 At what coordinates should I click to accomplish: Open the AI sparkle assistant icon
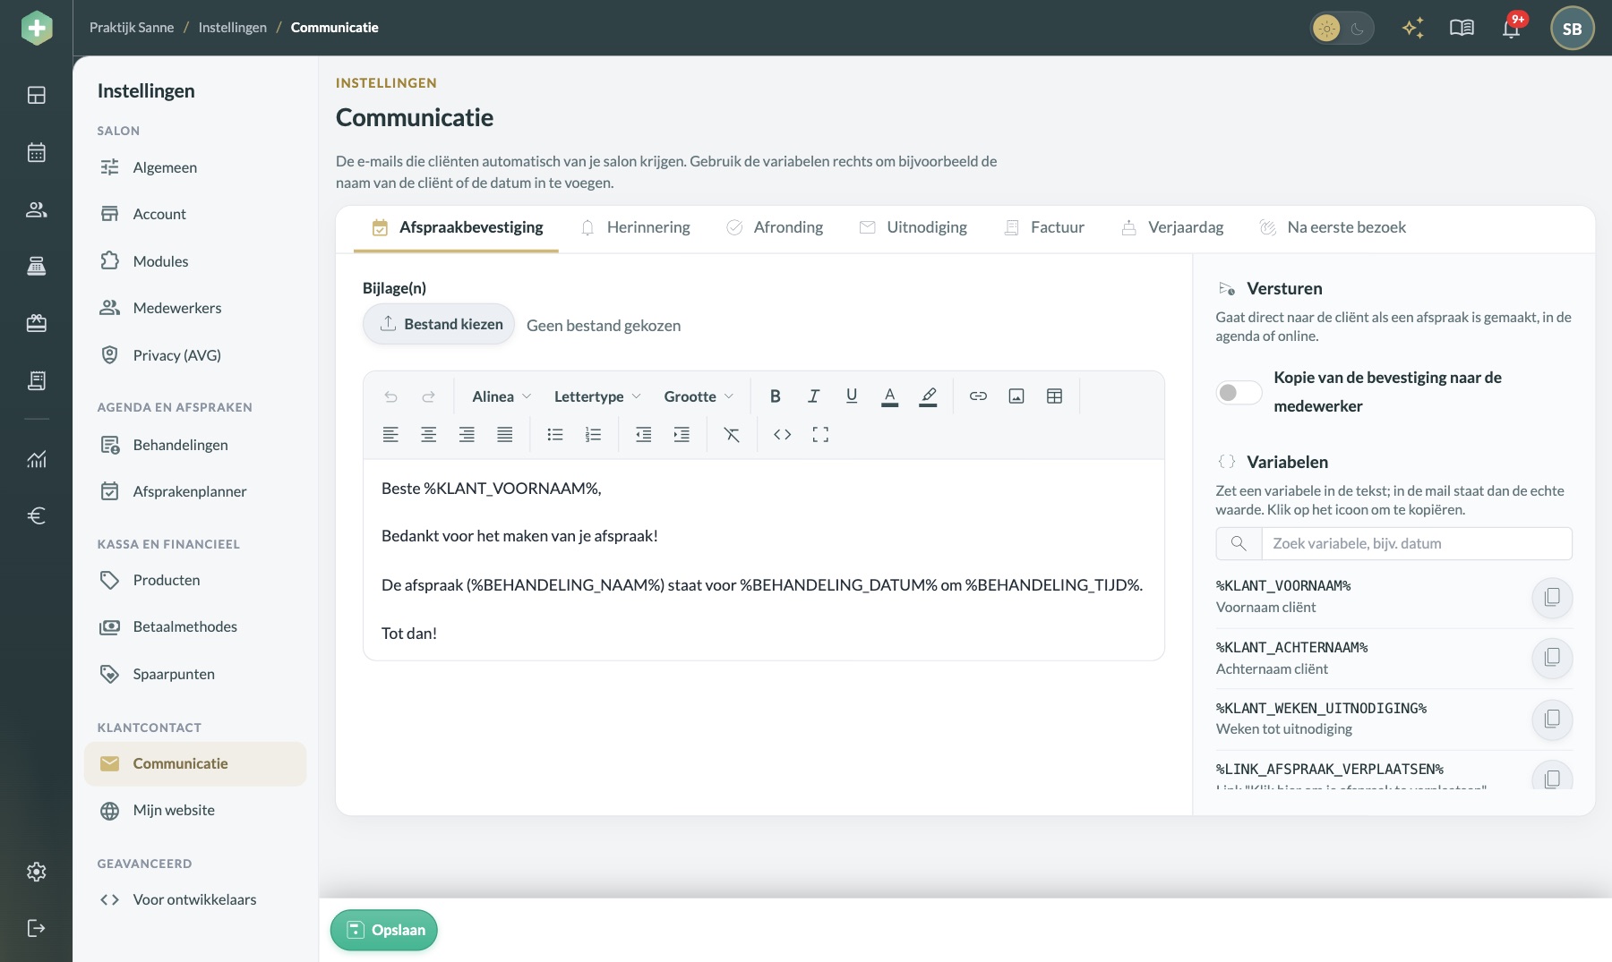(x=1413, y=28)
